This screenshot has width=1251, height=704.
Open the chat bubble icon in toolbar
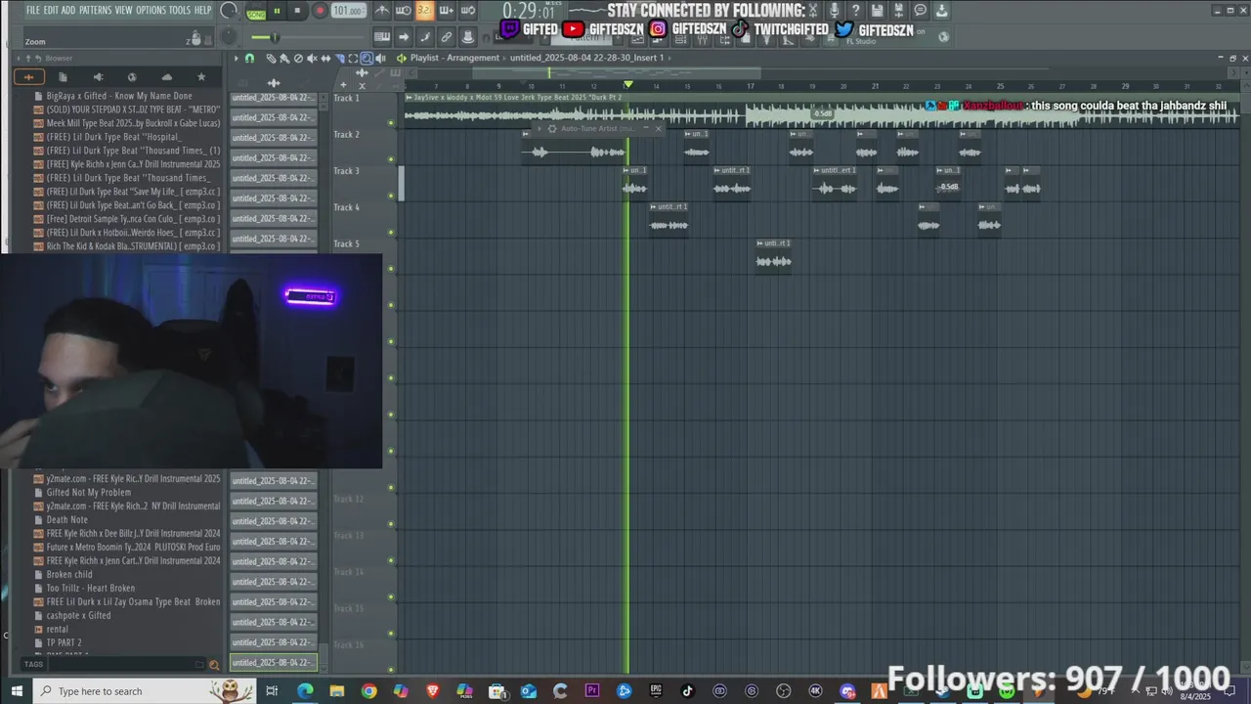click(920, 10)
